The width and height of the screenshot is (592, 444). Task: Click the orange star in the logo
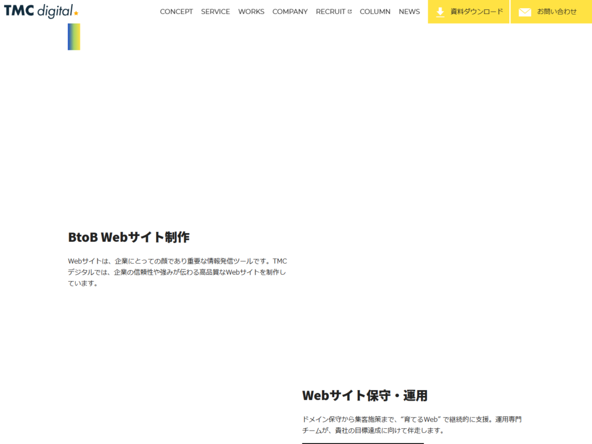click(76, 13)
